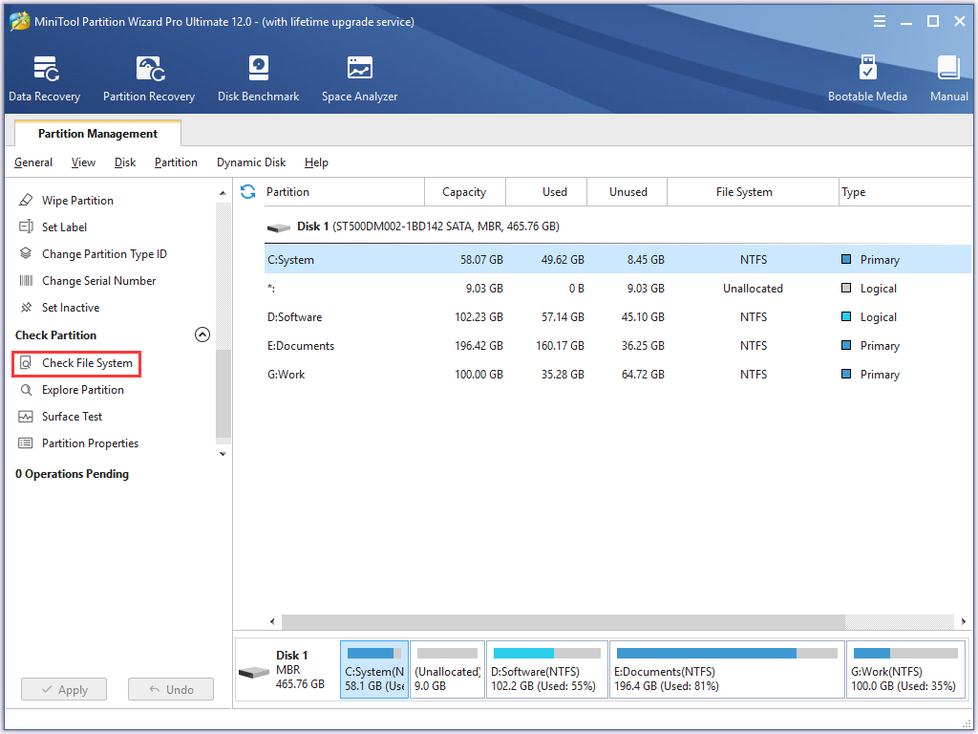The width and height of the screenshot is (978, 734).
Task: Click the Change Serial Number barcode icon
Action: point(26,280)
